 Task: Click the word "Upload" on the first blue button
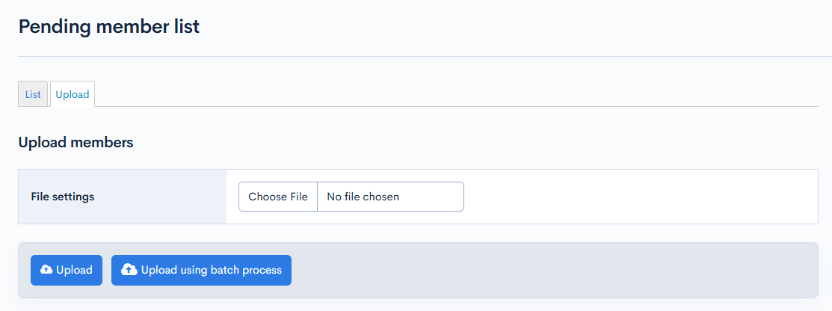pos(74,270)
